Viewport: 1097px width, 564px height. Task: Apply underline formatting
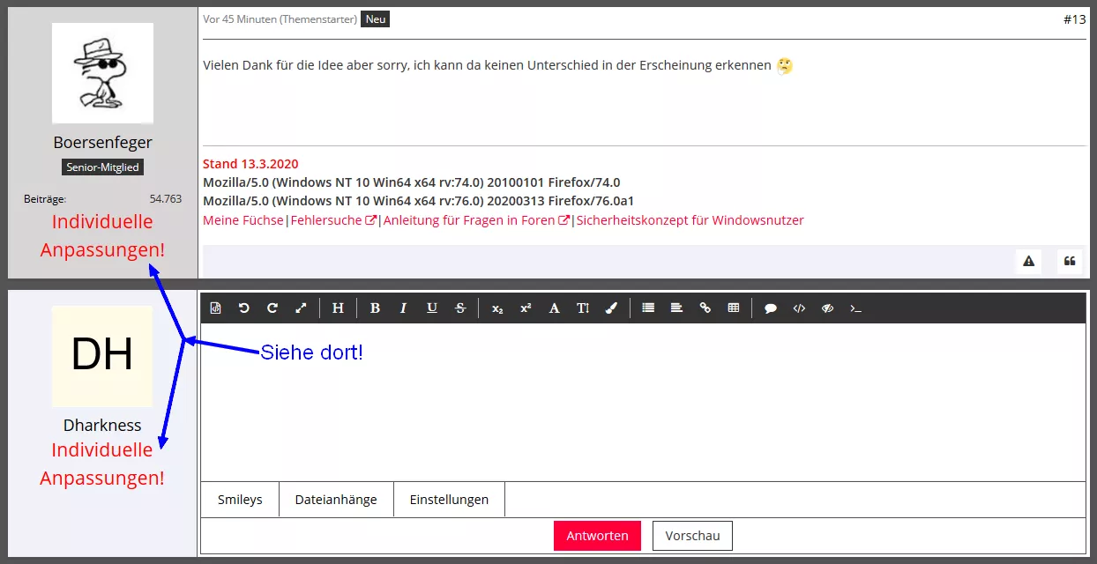pyautogui.click(x=431, y=308)
